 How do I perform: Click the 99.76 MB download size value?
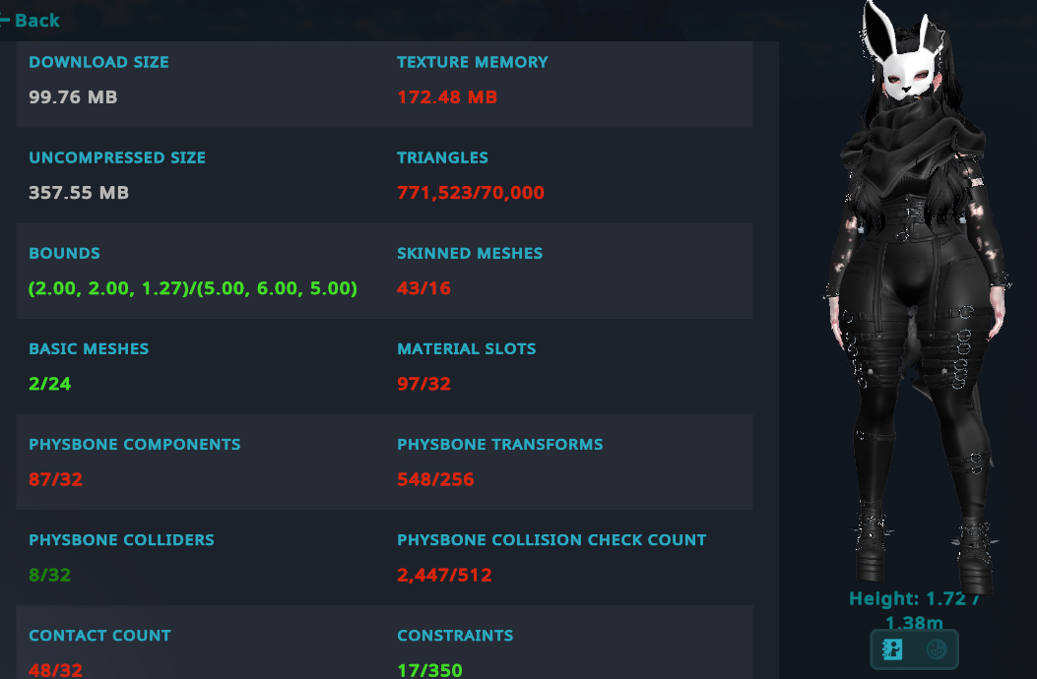pos(73,97)
